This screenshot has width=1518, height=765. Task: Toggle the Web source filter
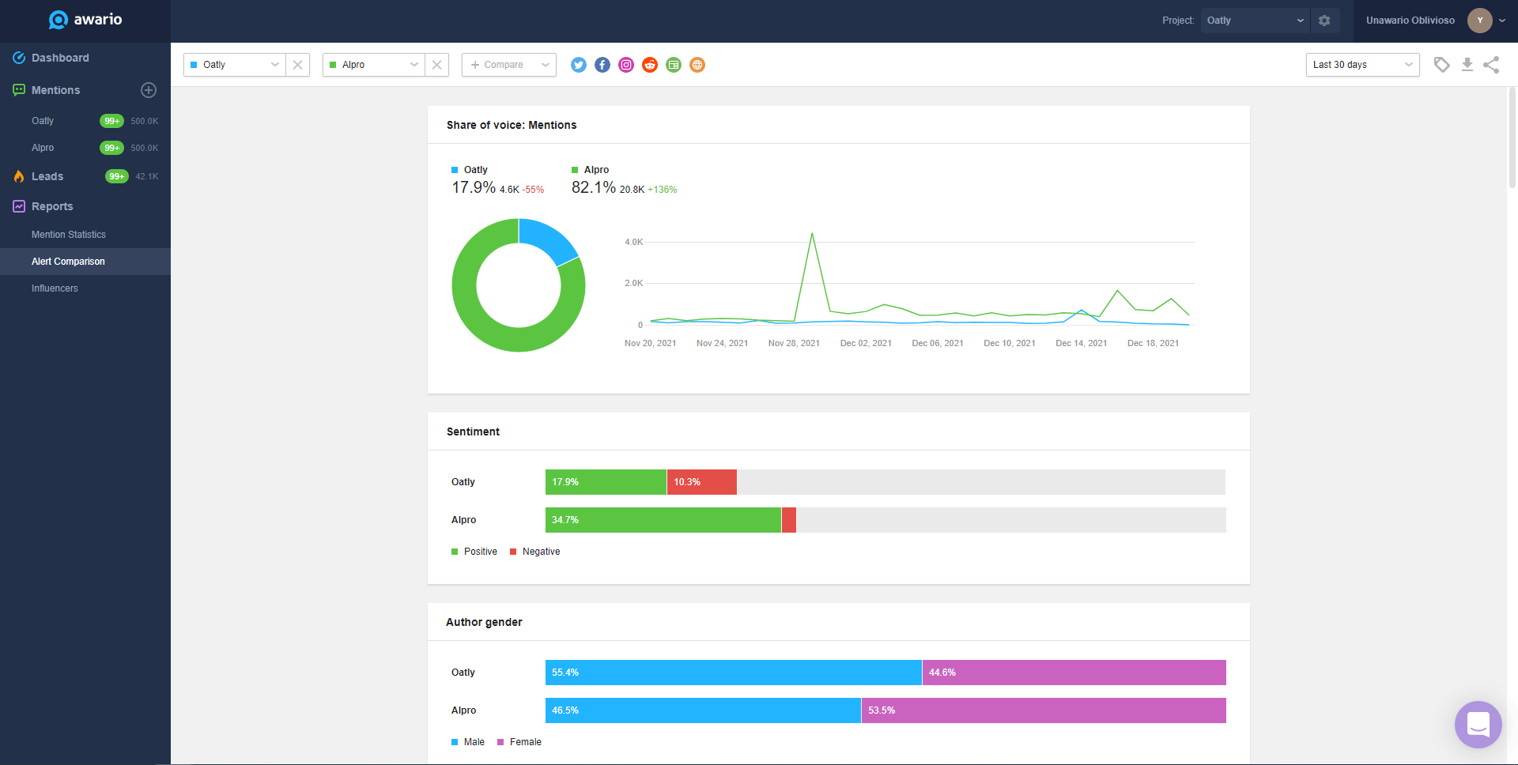coord(697,65)
